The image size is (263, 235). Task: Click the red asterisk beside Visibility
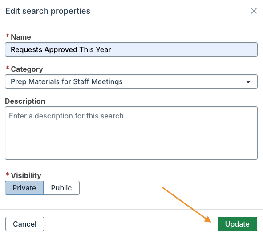pos(7,174)
